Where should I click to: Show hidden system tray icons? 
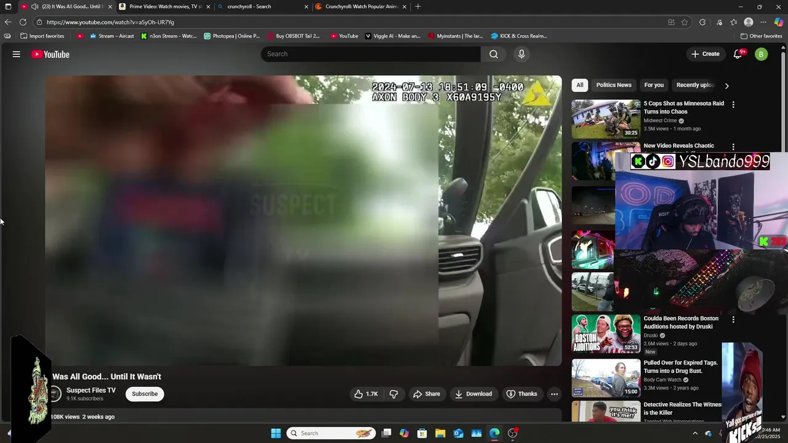click(696, 433)
